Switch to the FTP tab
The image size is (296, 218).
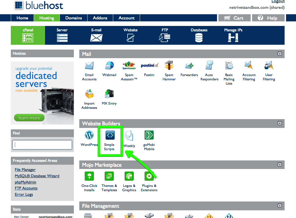point(165,35)
